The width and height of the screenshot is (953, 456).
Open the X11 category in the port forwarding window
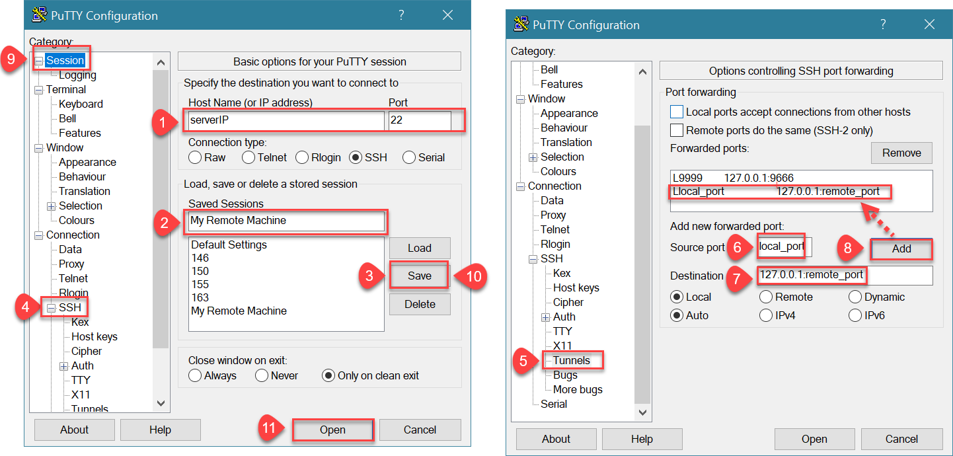tap(562, 346)
